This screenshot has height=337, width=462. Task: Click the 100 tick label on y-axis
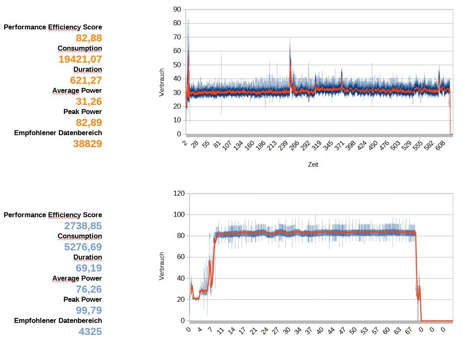coord(179,215)
